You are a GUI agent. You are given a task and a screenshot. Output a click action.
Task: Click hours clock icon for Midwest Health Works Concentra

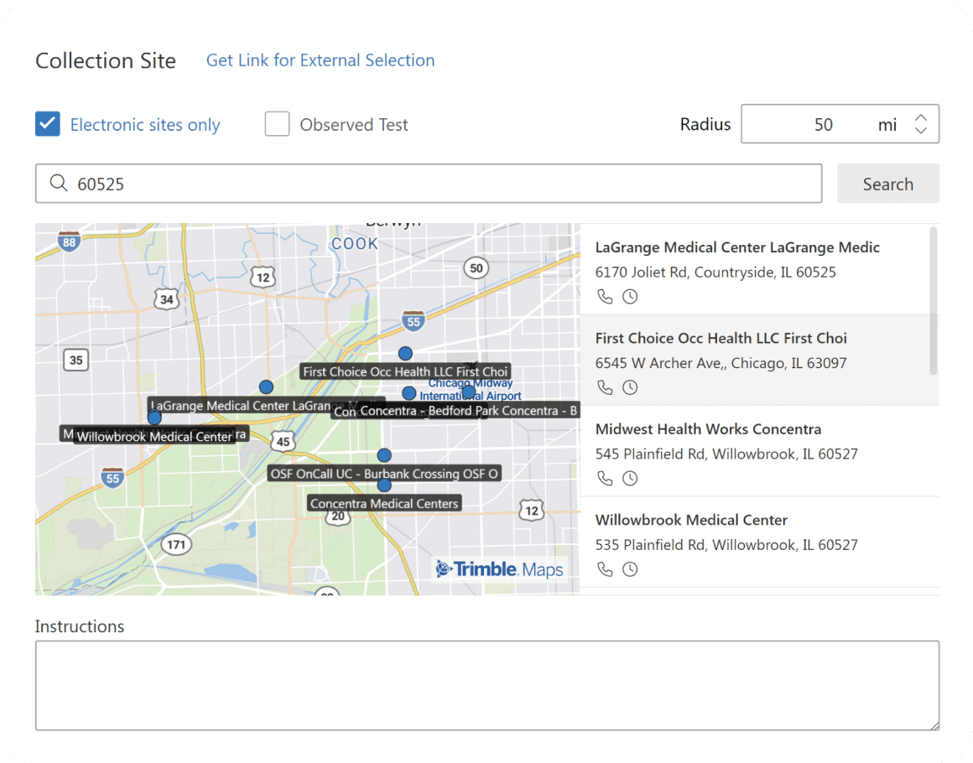(630, 478)
